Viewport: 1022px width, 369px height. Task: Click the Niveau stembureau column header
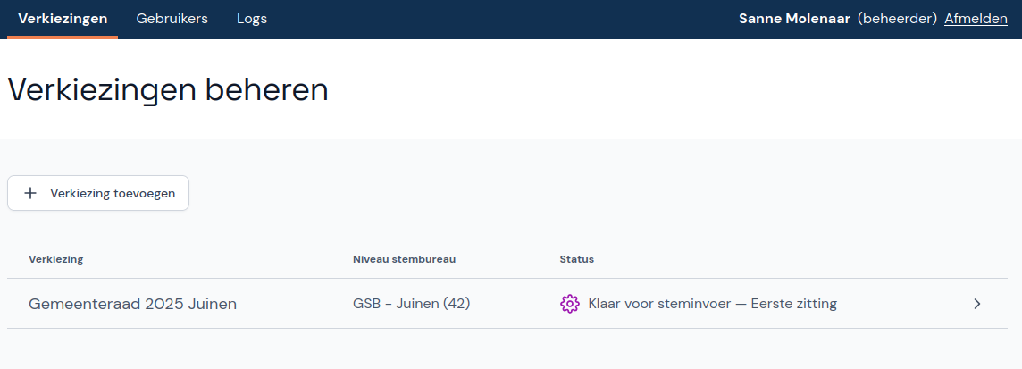click(x=404, y=259)
